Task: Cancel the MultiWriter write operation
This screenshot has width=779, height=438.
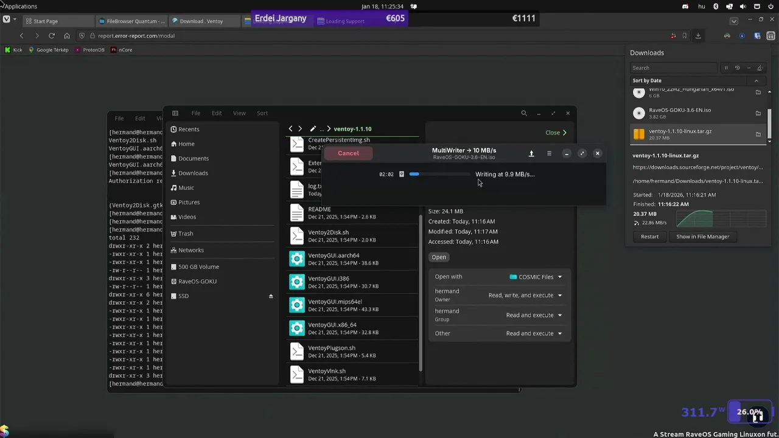Action: point(348,153)
